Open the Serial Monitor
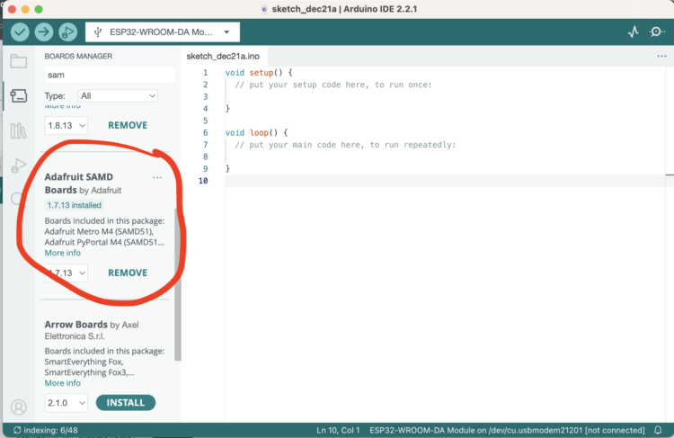This screenshot has width=674, height=438. coord(656,31)
